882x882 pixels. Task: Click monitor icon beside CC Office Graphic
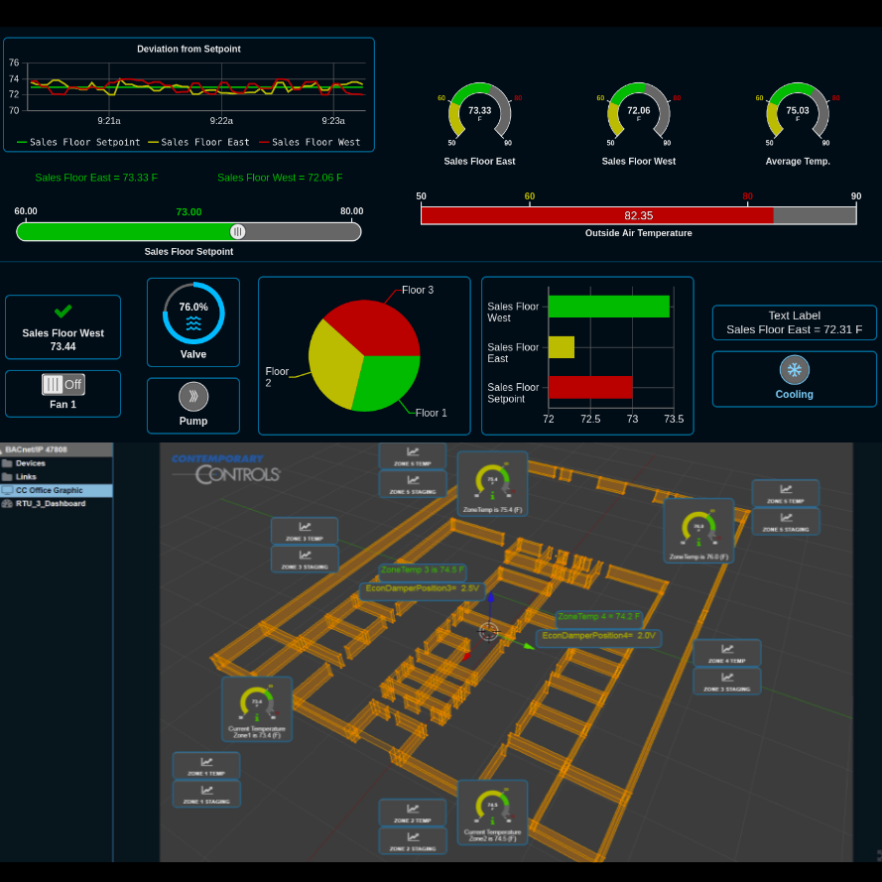click(x=7, y=490)
